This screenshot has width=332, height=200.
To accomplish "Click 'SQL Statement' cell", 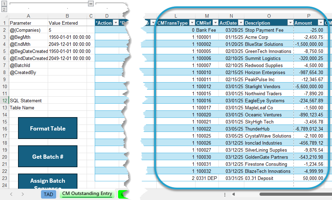I will point(28,101).
